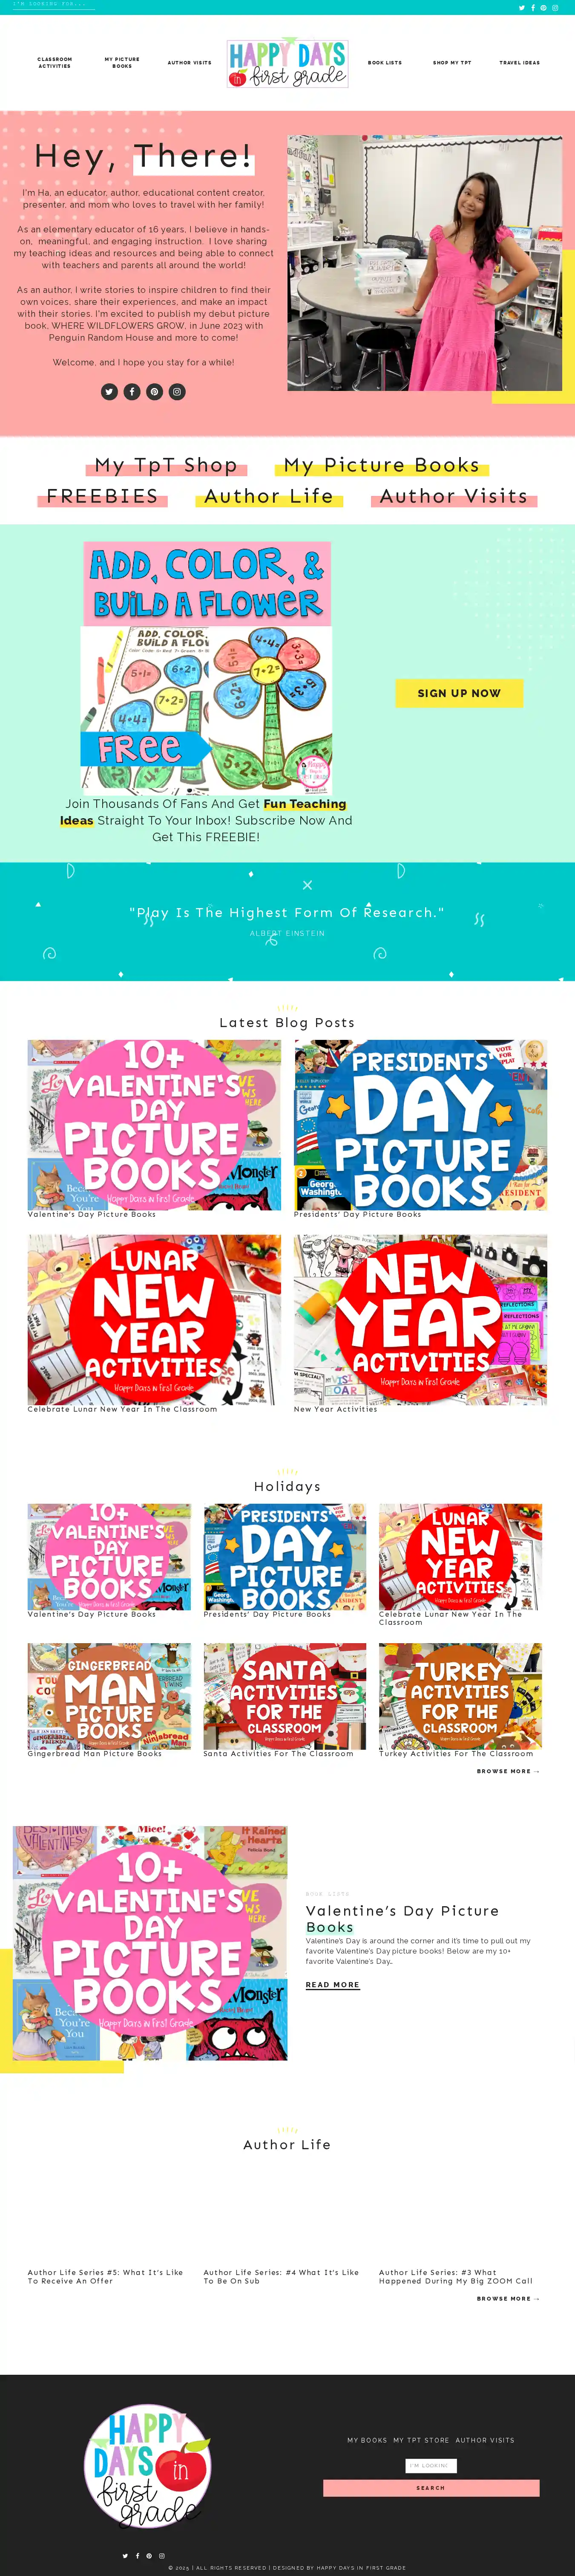Click the black Twitter circle under the welcome text
This screenshot has width=575, height=2576.
109,392
